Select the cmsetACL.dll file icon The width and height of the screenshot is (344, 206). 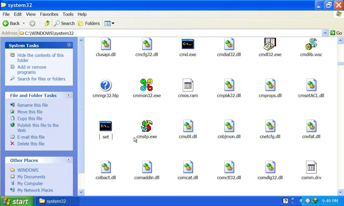pyautogui.click(x=311, y=85)
